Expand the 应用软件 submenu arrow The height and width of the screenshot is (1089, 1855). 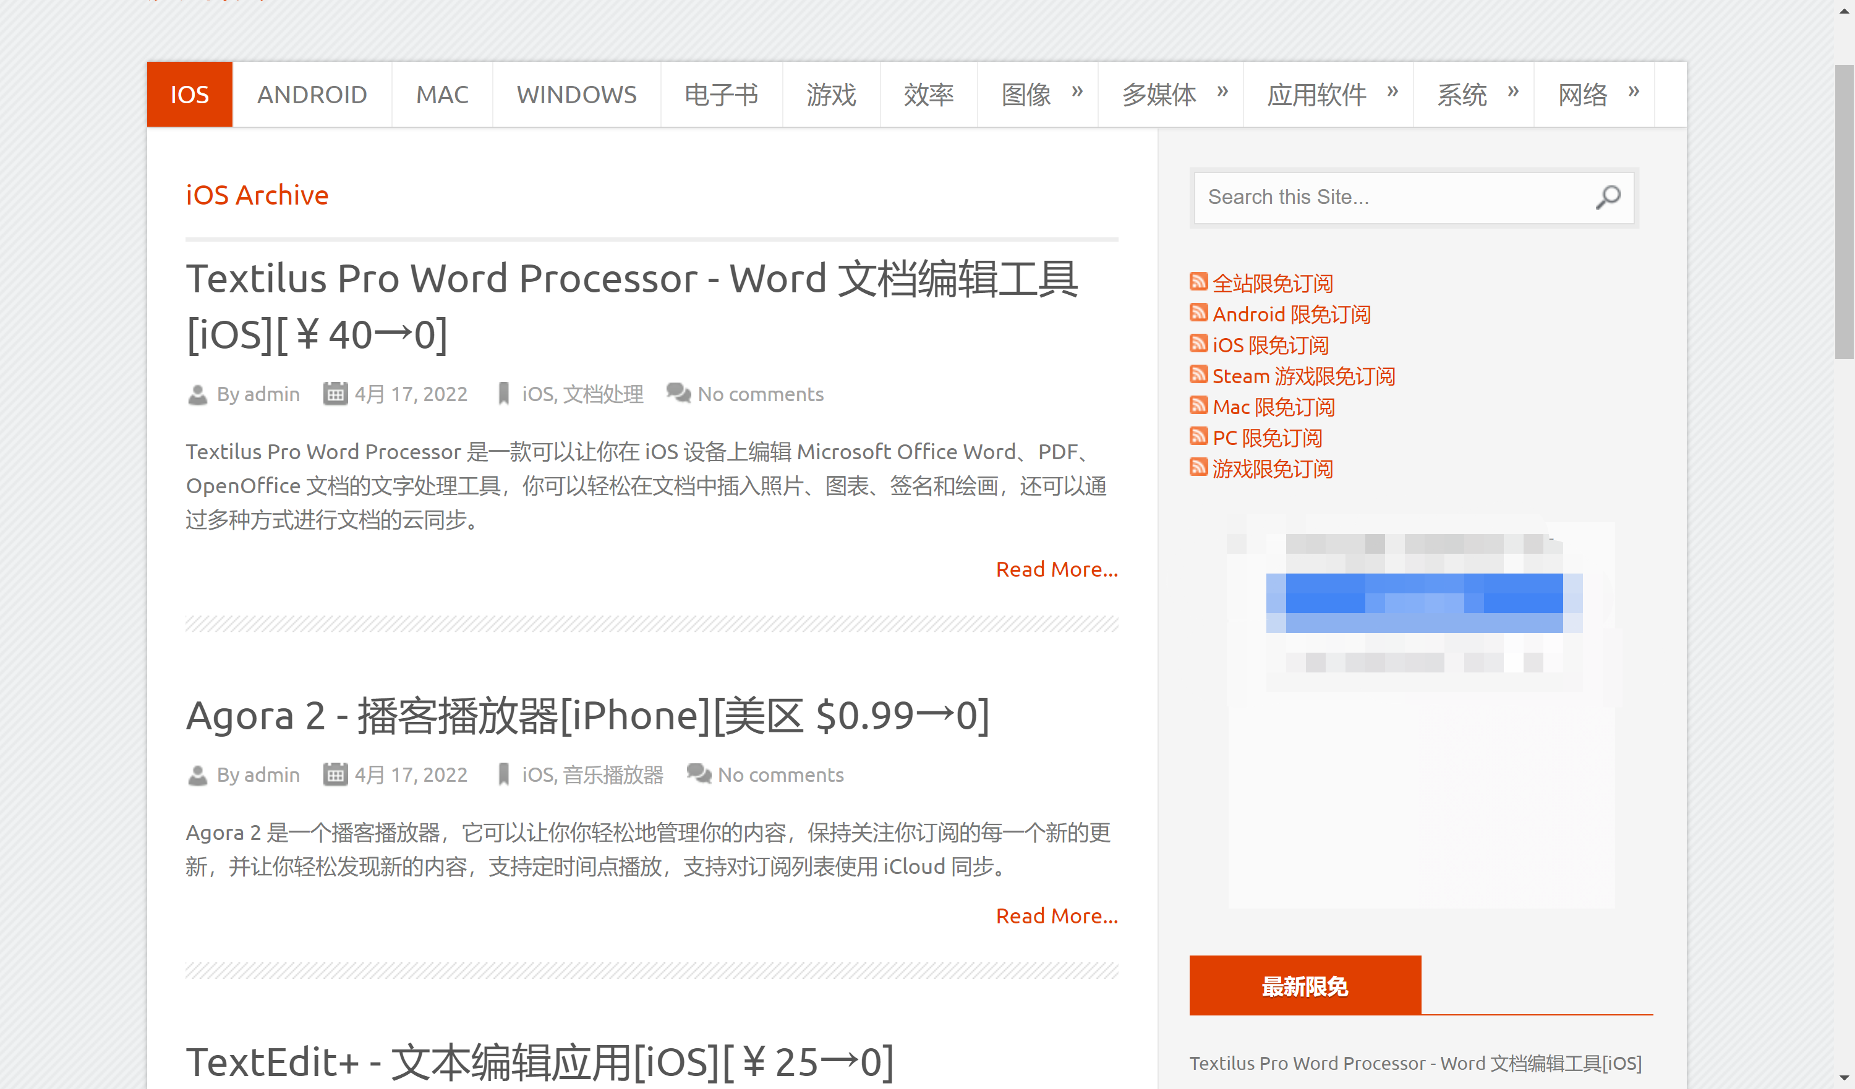[1392, 92]
